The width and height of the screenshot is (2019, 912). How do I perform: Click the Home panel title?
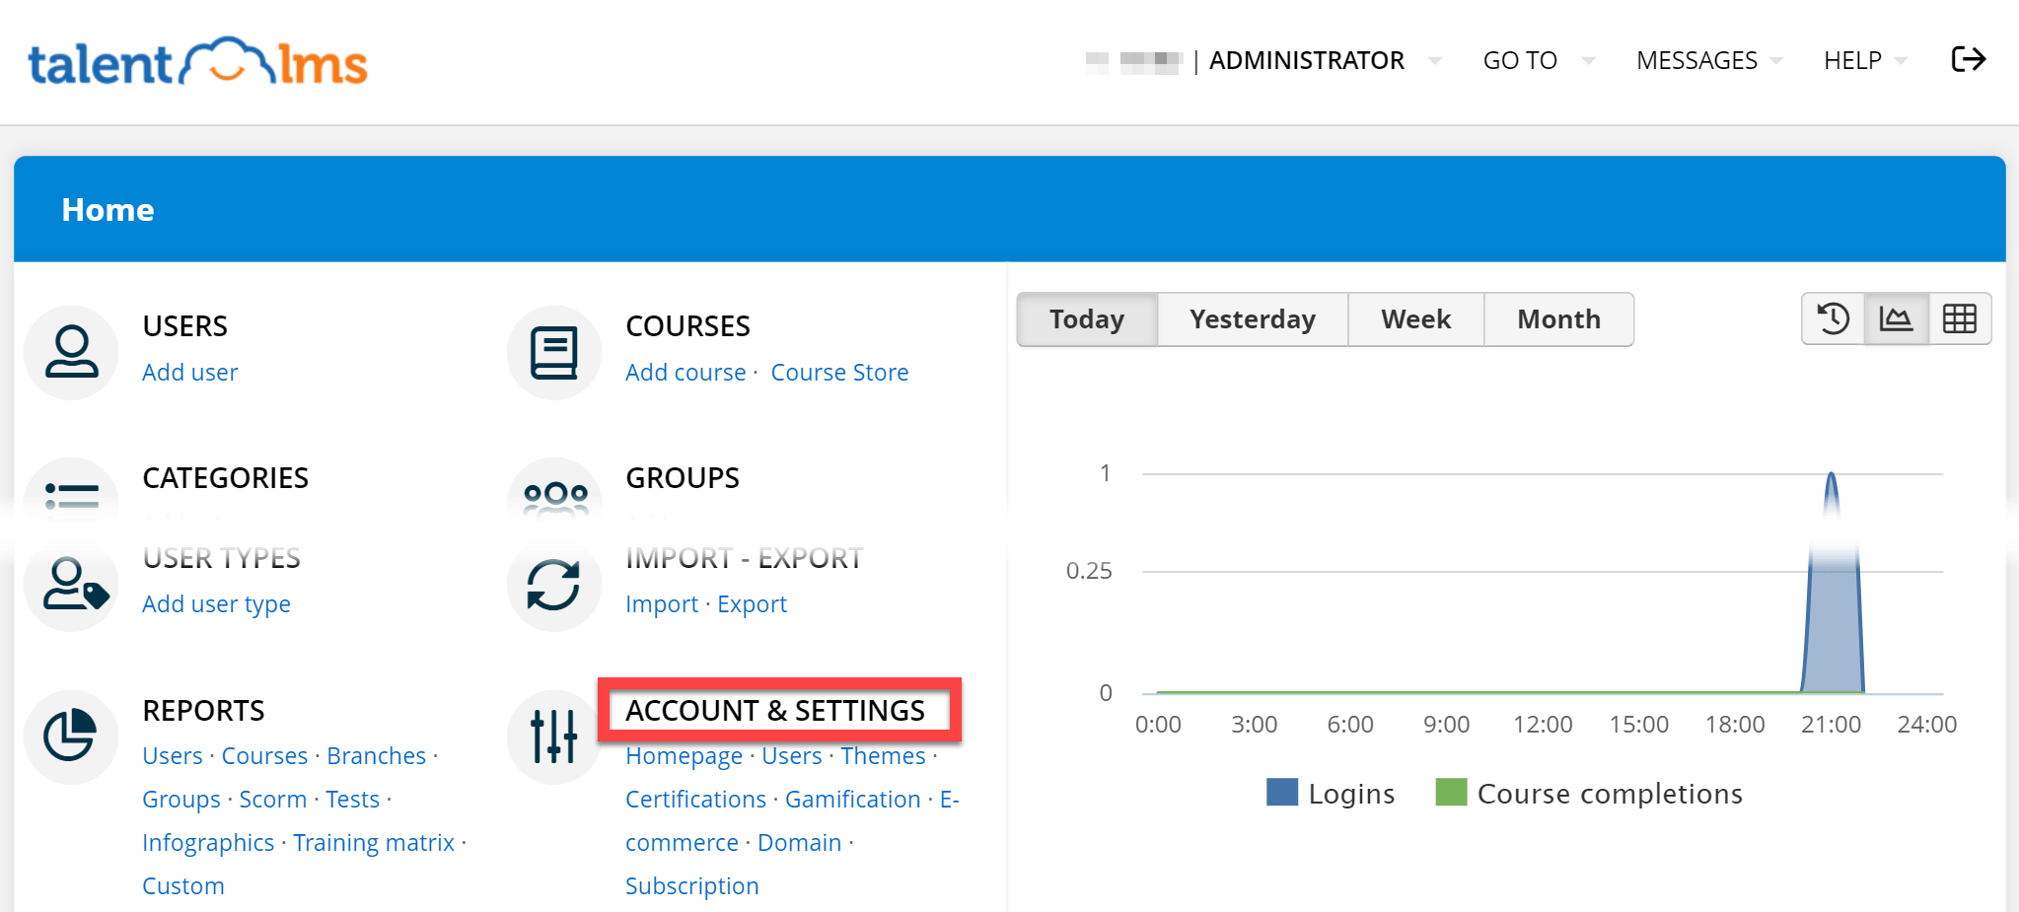[x=108, y=209]
